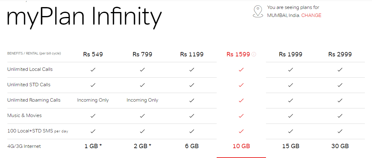
Task: Select the Rs 549 plan header
Action: tap(93, 54)
